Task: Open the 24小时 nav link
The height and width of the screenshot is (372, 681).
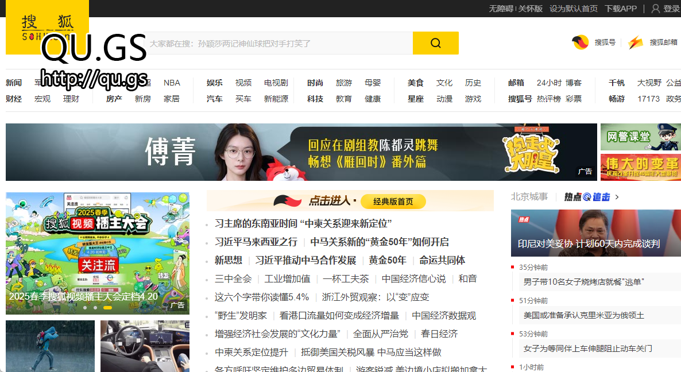Action: [549, 83]
